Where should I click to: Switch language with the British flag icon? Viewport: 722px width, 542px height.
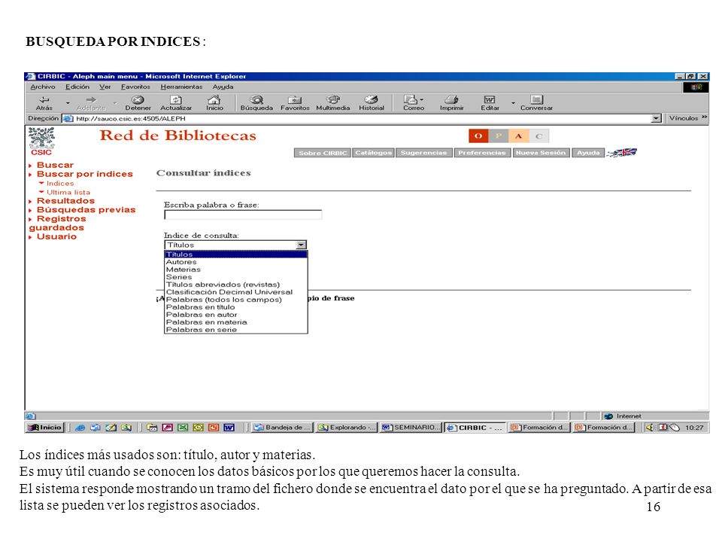622,153
